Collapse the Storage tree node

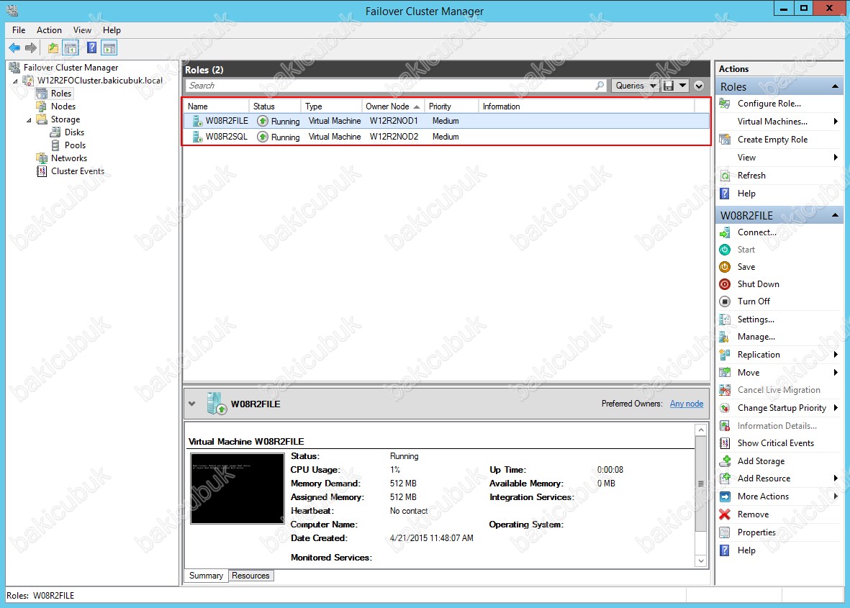(x=29, y=119)
